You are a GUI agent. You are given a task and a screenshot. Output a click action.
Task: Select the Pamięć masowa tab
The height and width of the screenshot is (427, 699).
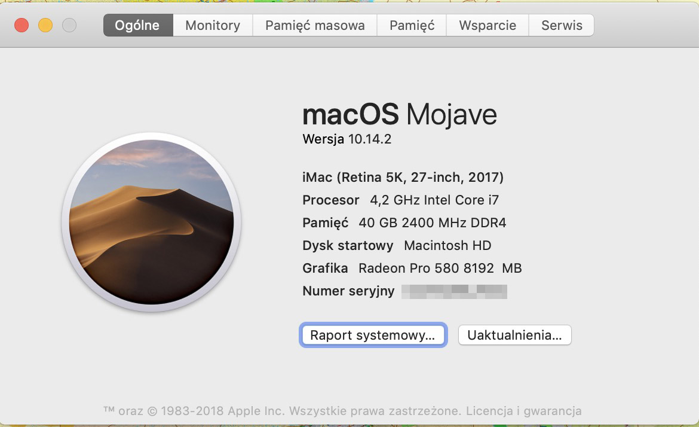[x=315, y=25]
